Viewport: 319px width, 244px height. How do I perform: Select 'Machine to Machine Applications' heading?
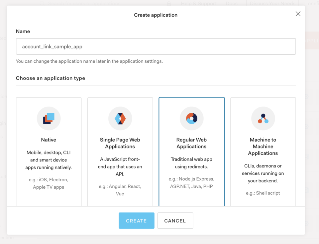click(x=263, y=146)
